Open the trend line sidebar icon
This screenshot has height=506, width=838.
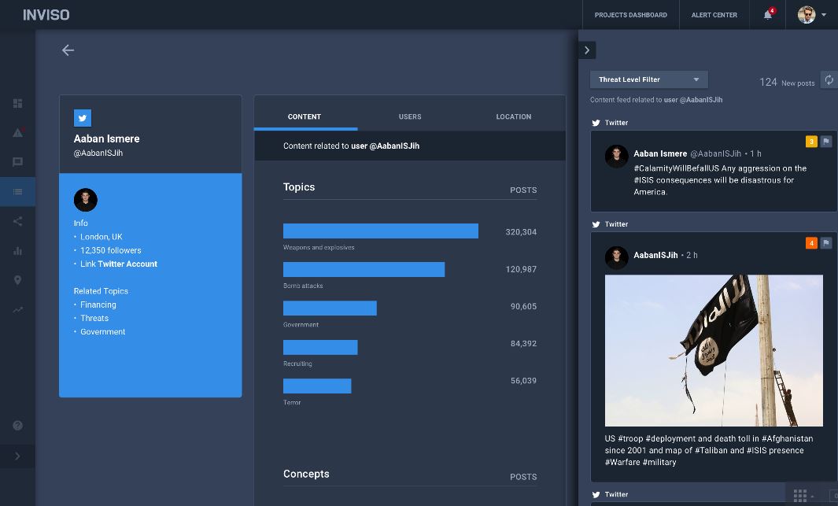tap(17, 310)
